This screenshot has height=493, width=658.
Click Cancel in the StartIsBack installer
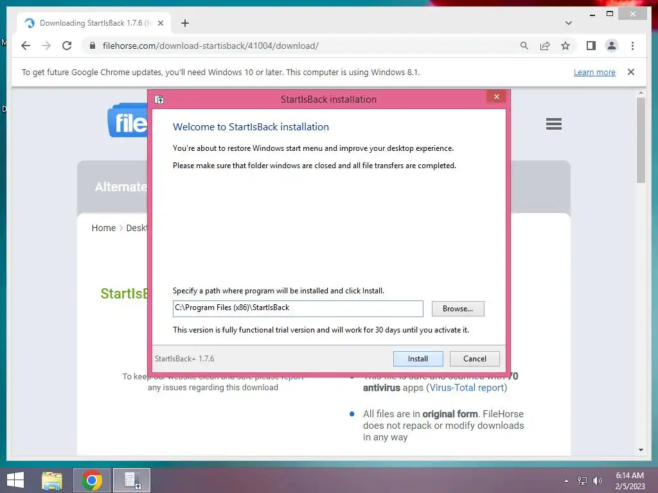[475, 358]
